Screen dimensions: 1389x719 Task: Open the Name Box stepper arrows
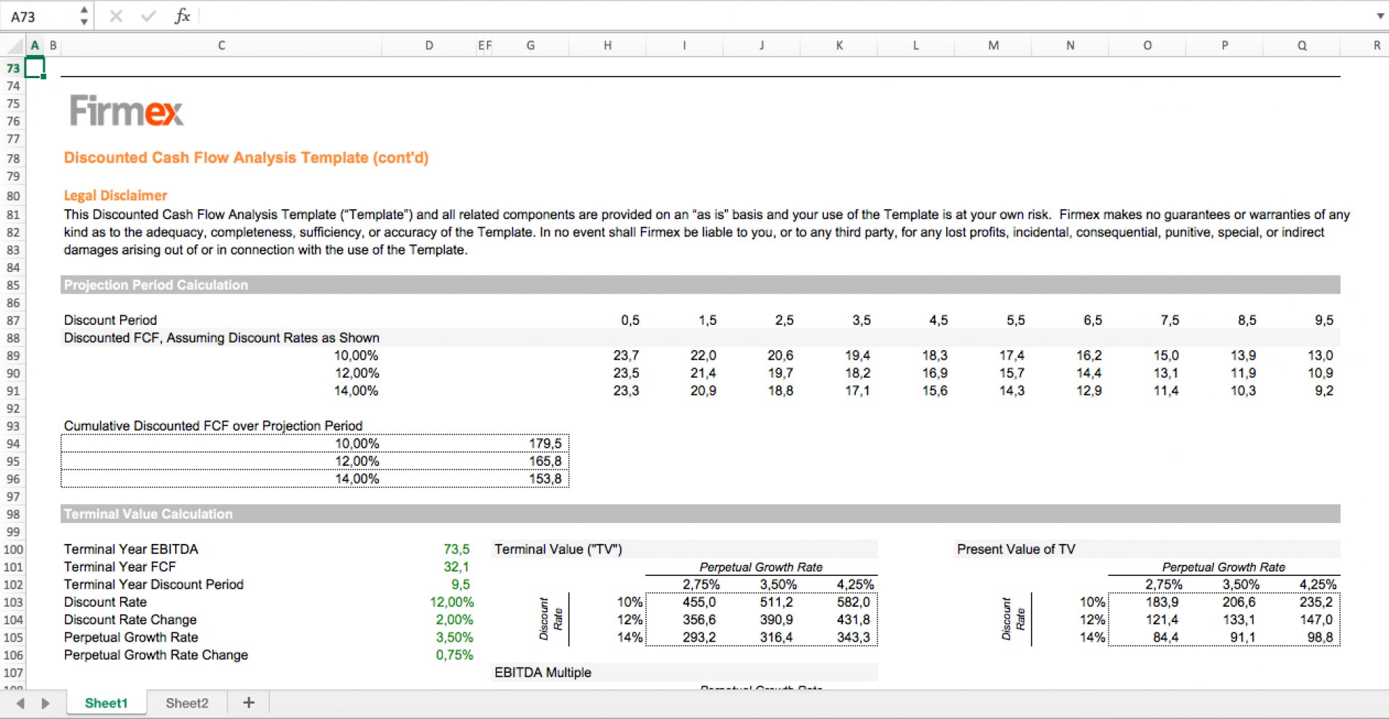[85, 16]
